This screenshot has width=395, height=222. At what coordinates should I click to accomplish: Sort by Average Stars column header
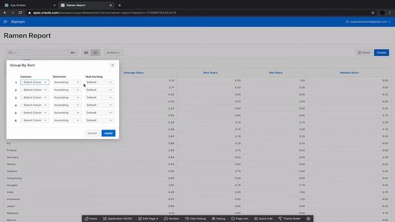pos(133,73)
